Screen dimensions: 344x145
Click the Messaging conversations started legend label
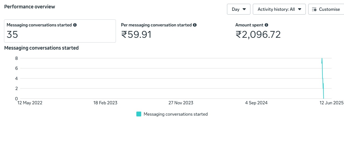176,114
